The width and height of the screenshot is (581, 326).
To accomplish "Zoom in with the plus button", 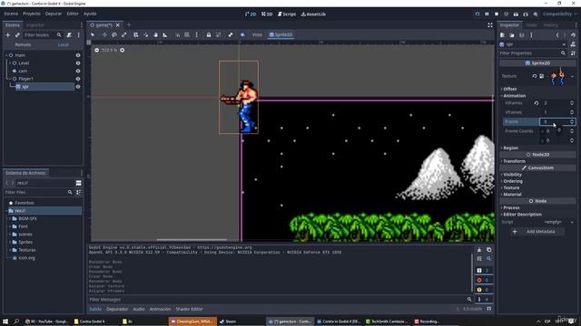I will tap(123, 50).
